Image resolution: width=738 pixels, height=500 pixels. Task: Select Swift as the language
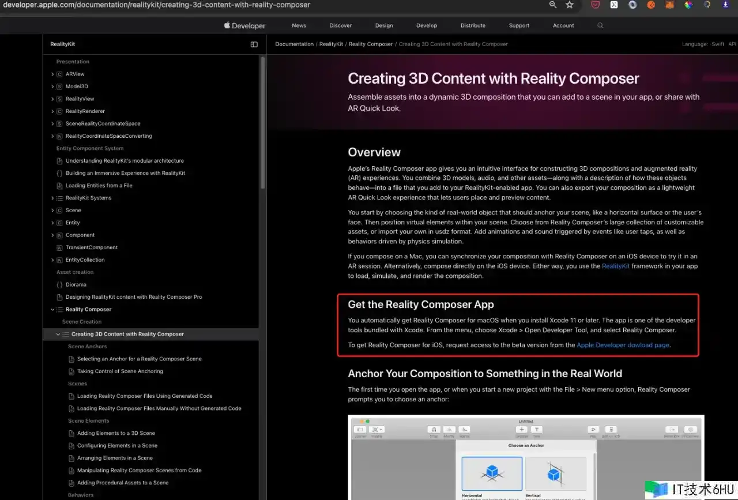pyautogui.click(x=718, y=44)
